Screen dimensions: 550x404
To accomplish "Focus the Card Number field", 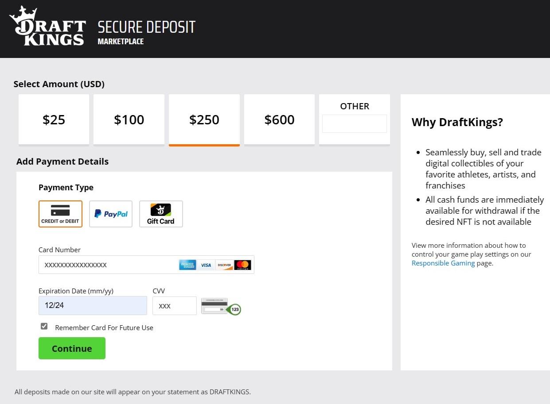I will 146,265.
